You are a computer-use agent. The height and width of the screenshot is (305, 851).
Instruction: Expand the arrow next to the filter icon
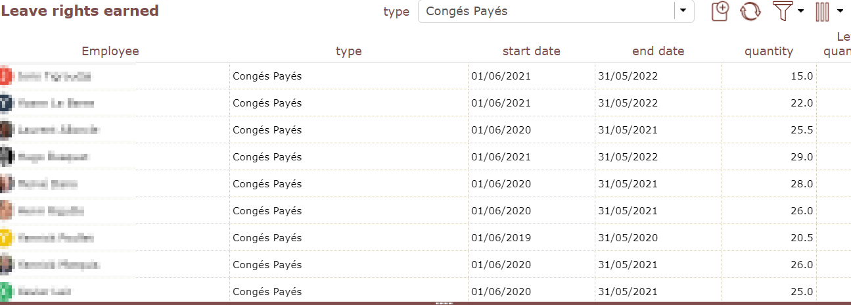click(x=800, y=11)
